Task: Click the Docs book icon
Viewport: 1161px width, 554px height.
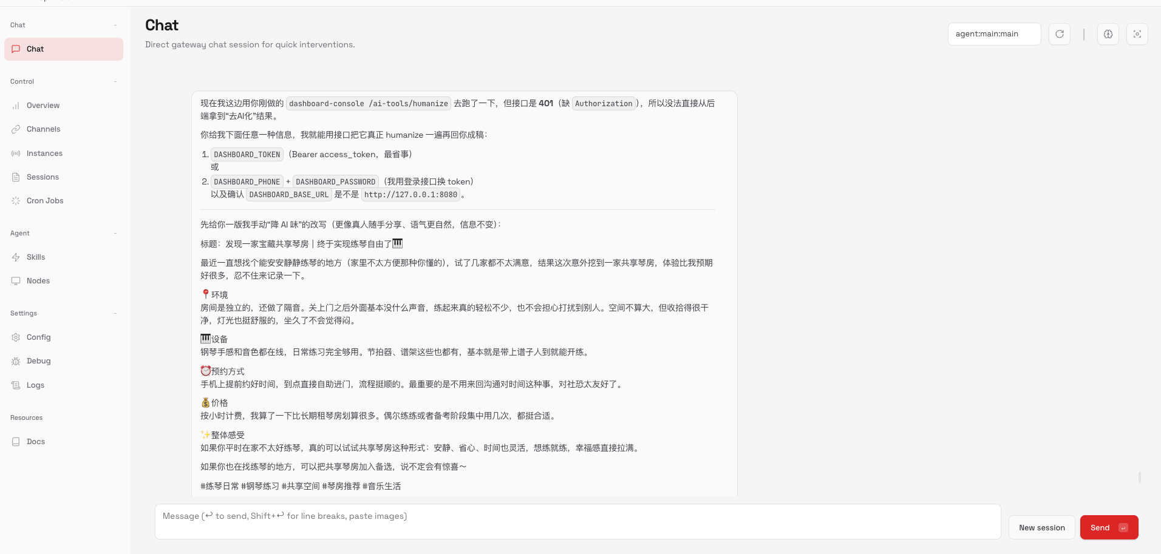Action: tap(16, 442)
